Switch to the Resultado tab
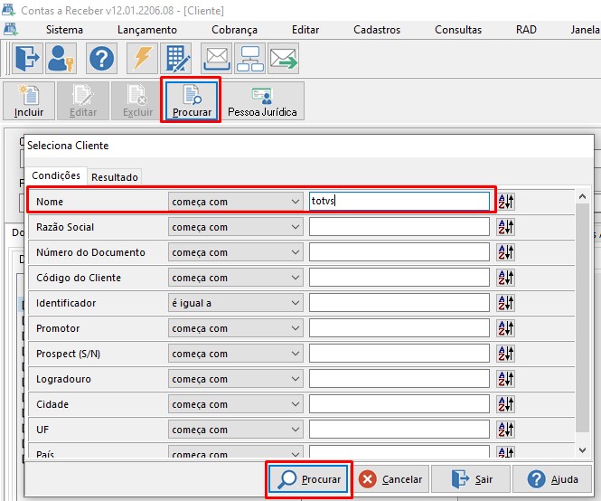This screenshot has width=601, height=501. point(114,177)
